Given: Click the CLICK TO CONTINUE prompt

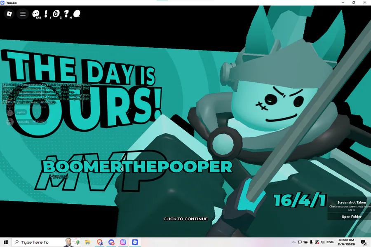Looking at the screenshot, I should [185, 219].
